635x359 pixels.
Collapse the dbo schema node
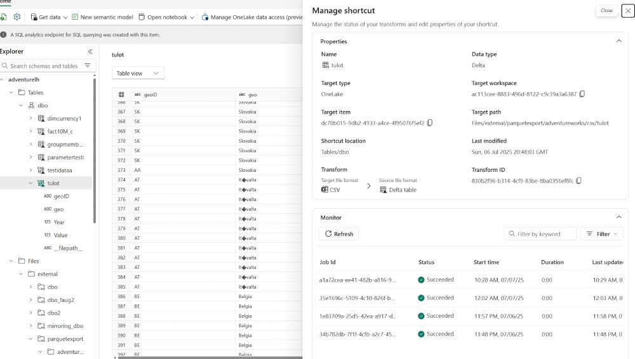21,106
